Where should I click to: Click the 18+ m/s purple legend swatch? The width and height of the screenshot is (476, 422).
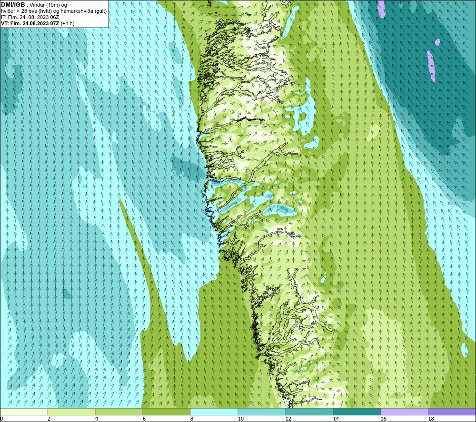(x=452, y=412)
